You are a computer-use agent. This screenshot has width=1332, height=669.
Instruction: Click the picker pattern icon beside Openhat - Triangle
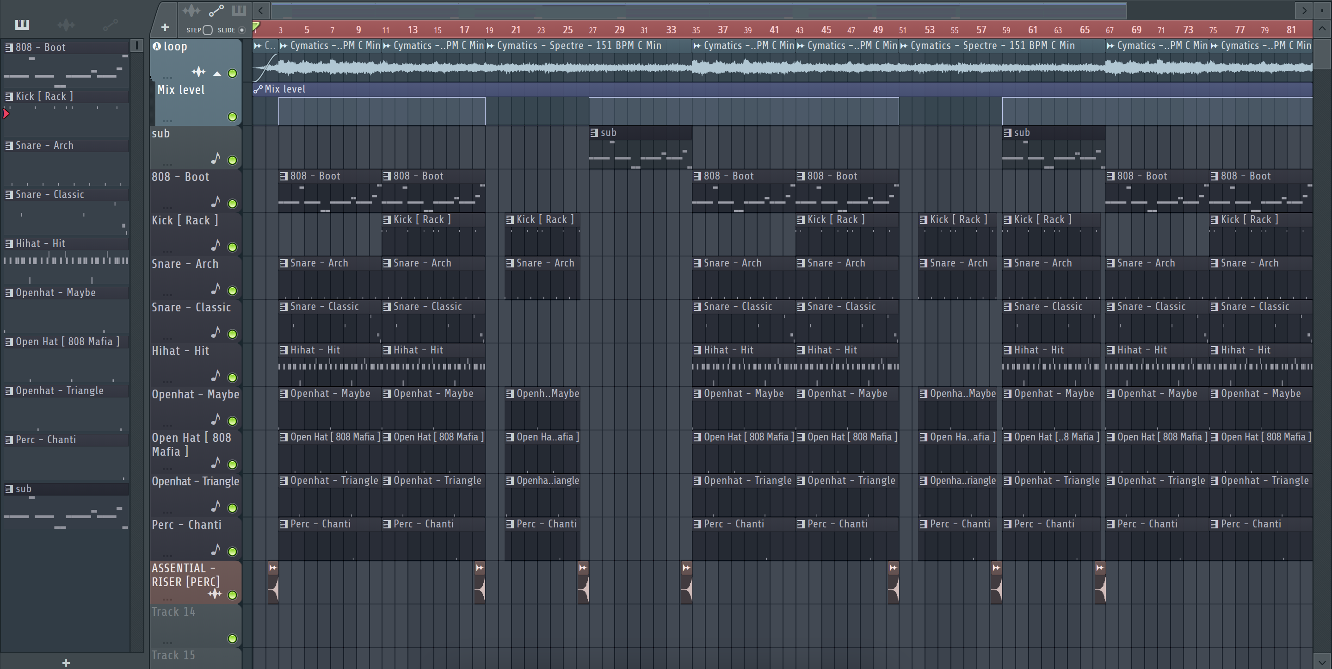coord(9,390)
